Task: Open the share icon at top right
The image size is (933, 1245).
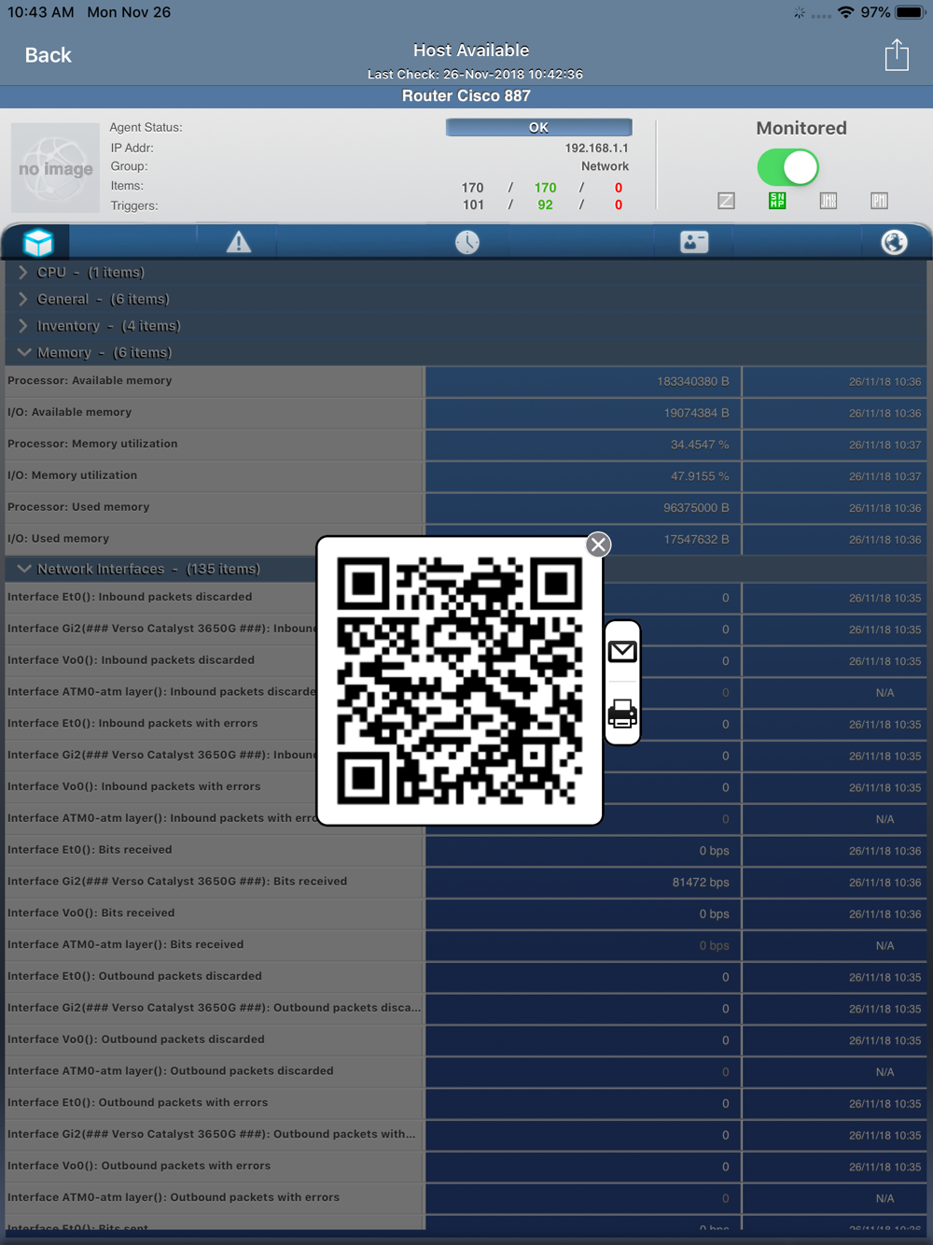Action: point(897,55)
